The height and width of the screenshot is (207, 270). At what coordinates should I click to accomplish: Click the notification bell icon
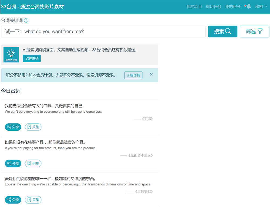[249, 6]
